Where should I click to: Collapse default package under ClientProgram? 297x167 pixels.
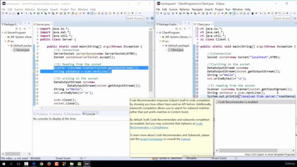point(163,45)
